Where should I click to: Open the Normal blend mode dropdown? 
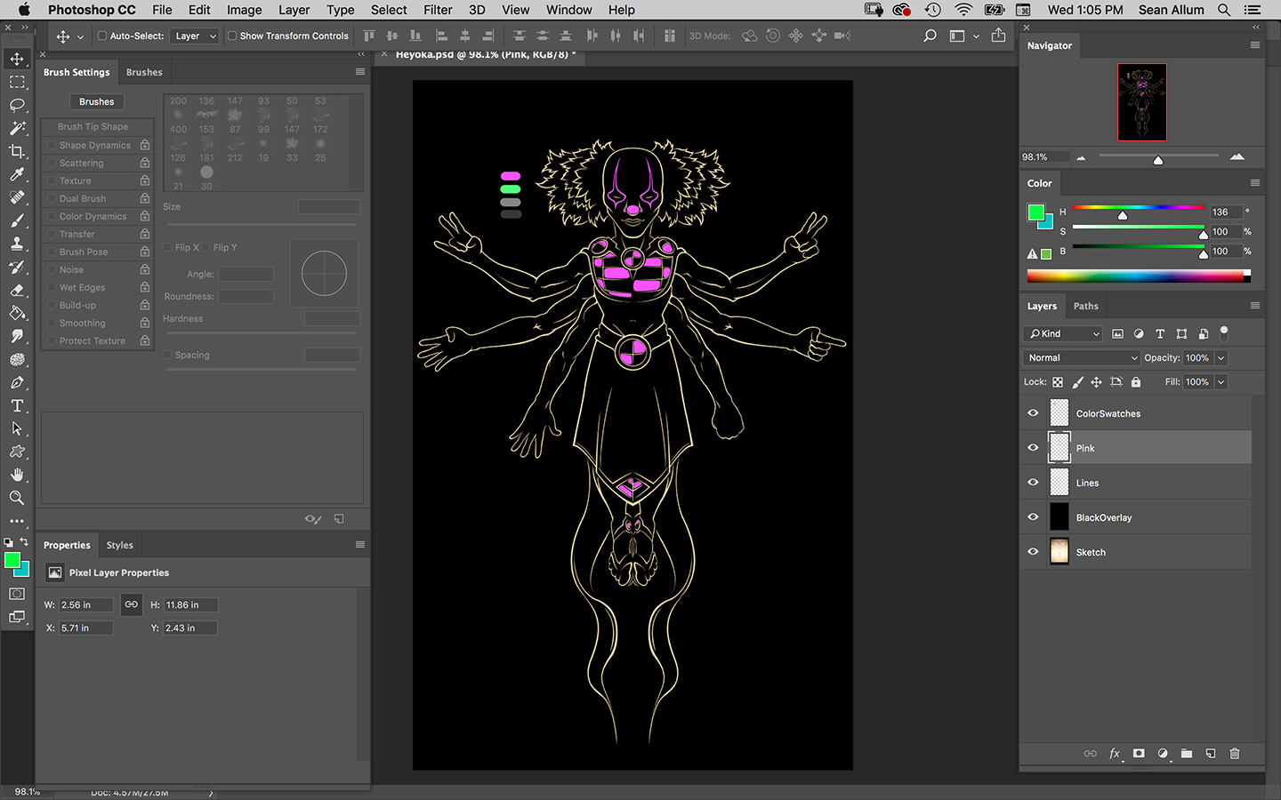click(x=1082, y=357)
